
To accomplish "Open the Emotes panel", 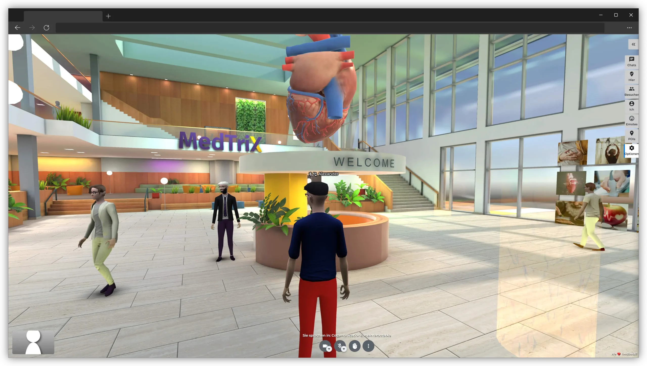I will (631, 120).
